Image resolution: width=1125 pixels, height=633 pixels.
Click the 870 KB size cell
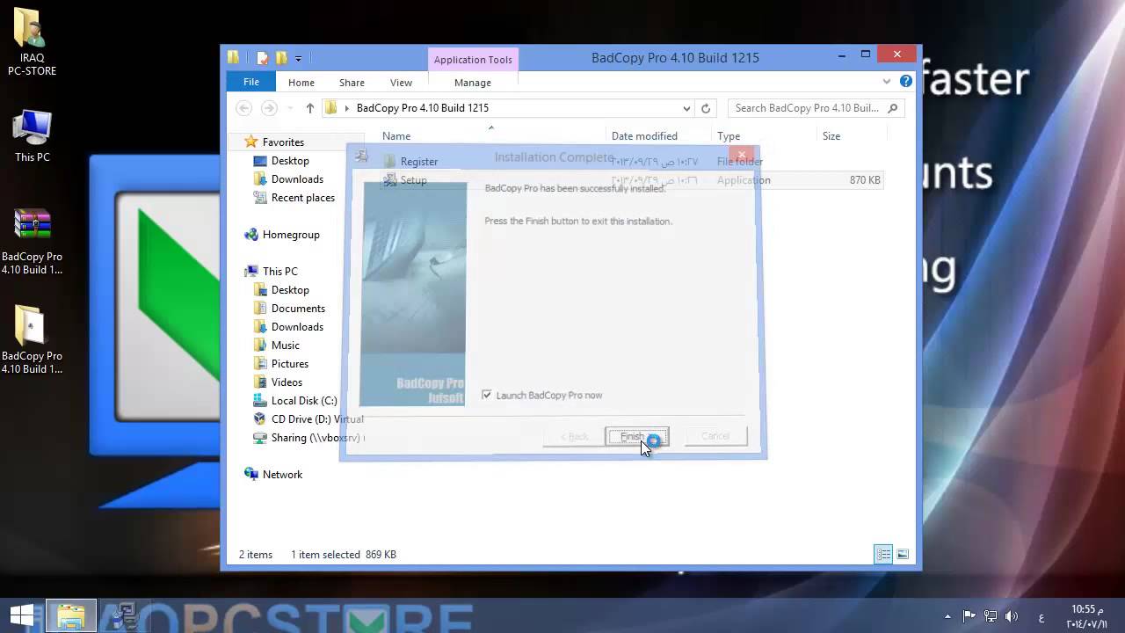pyautogui.click(x=865, y=180)
